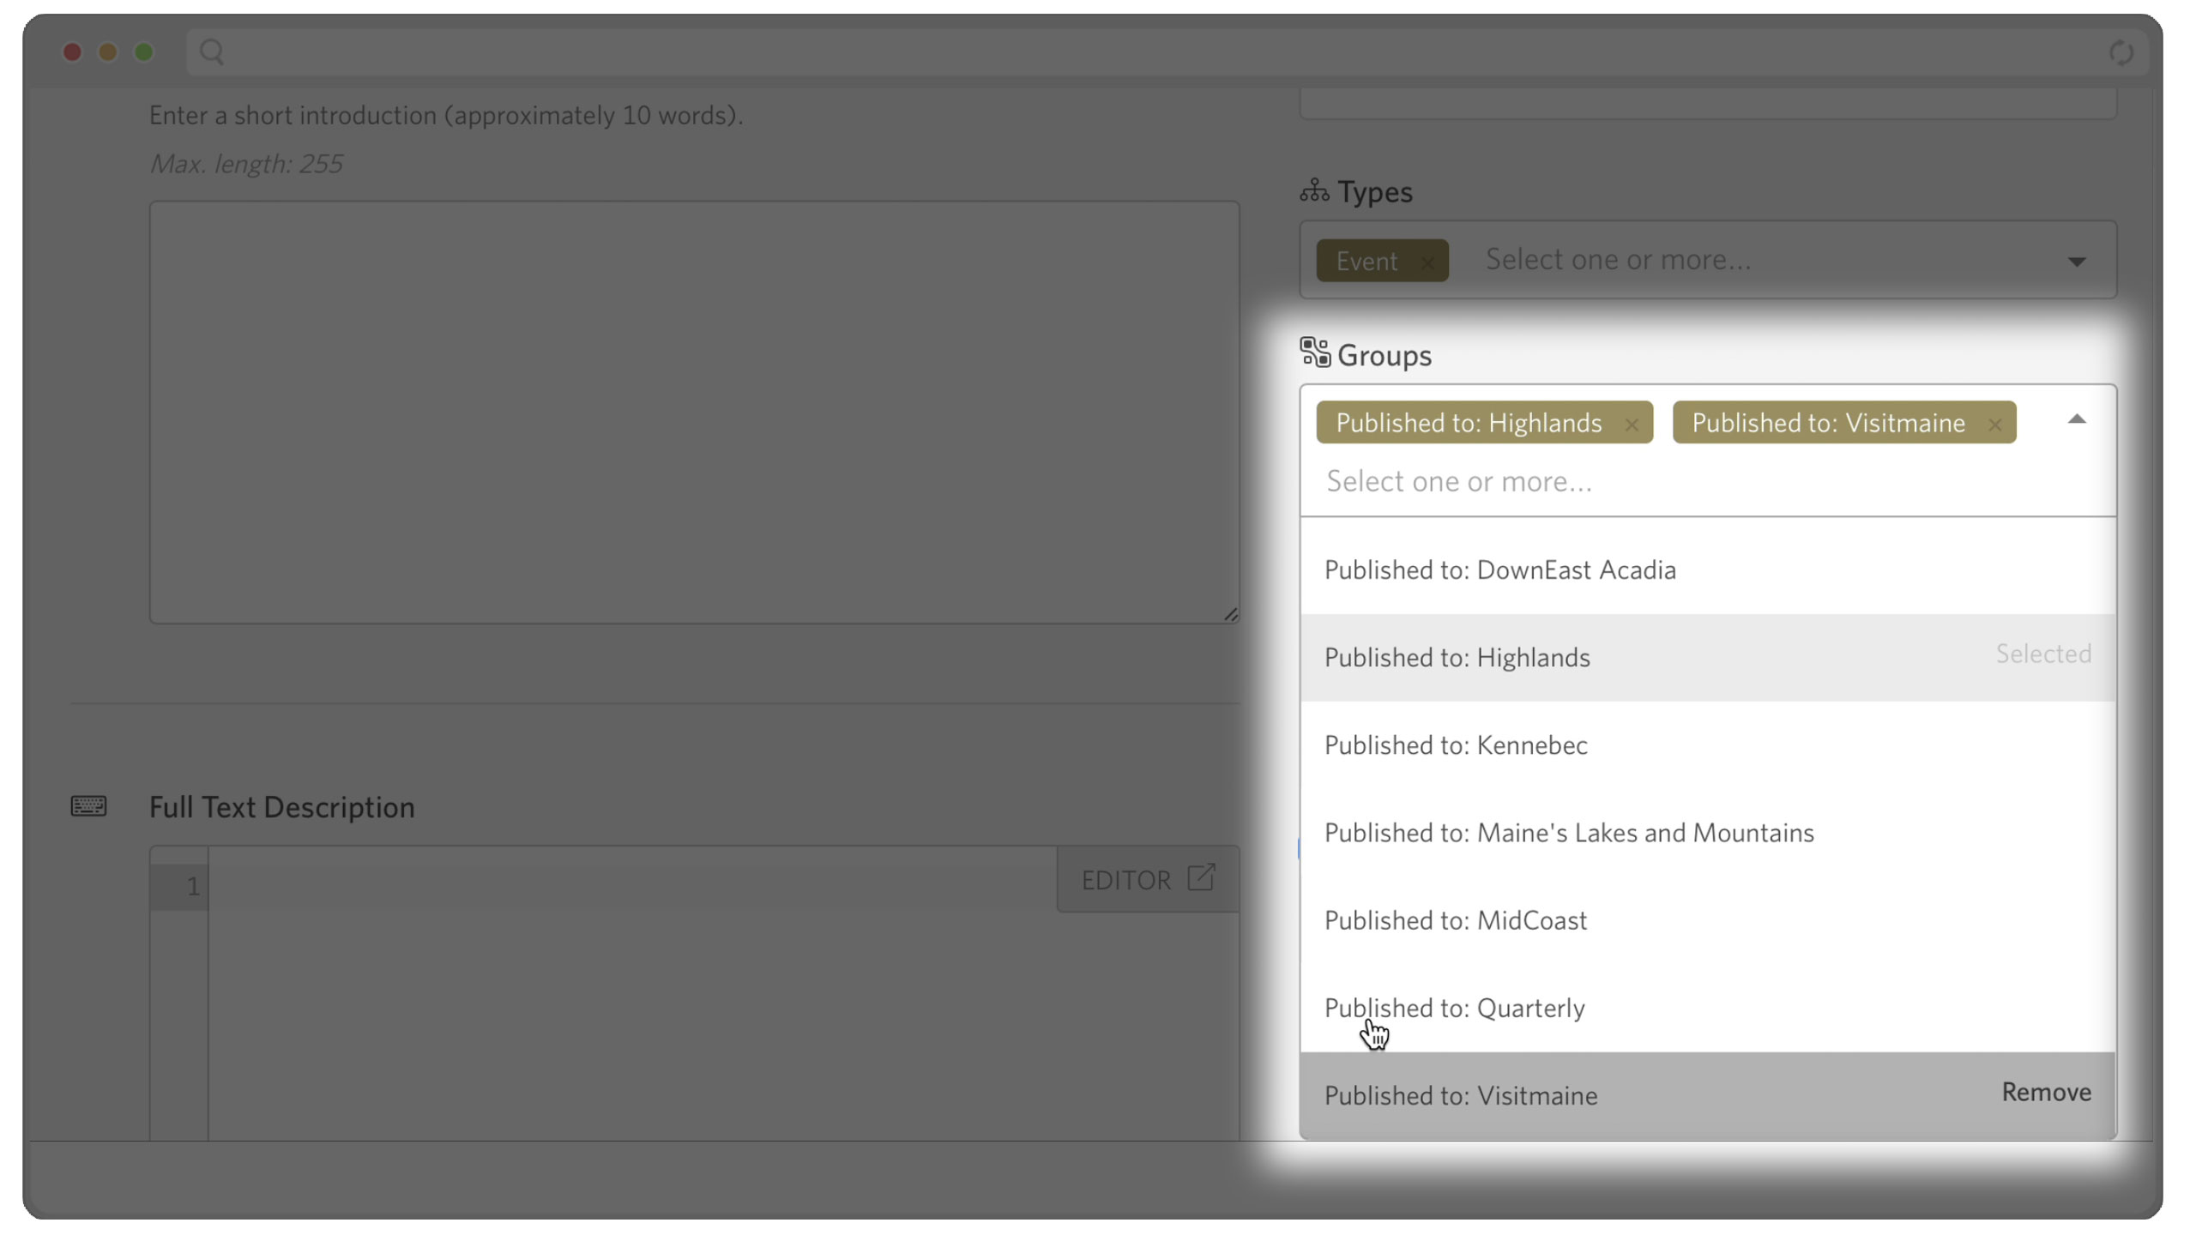Collapse the Groups dropdown list

click(x=2076, y=419)
